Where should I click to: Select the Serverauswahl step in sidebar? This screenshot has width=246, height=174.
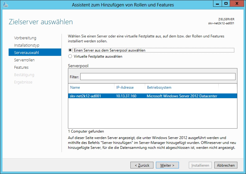tap(26, 53)
